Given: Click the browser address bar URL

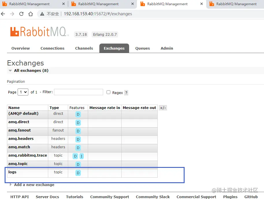Looking at the screenshot, I should [98, 14].
